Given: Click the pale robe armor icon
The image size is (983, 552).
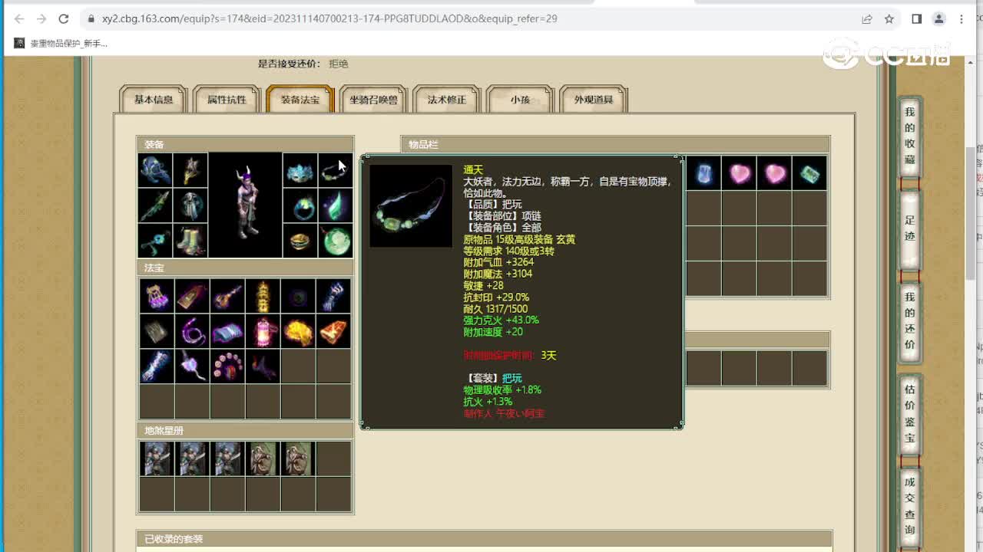Looking at the screenshot, I should click(190, 205).
